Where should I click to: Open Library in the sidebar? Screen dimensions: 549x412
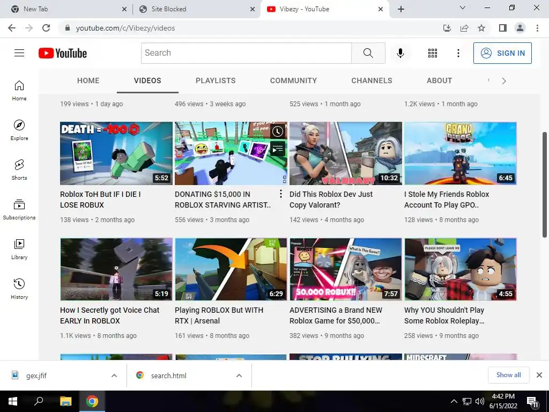click(x=19, y=249)
